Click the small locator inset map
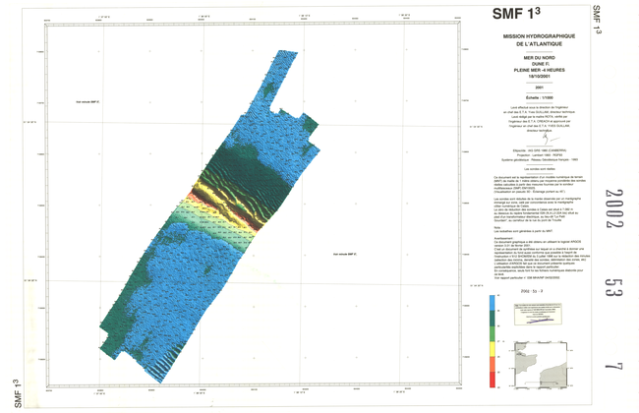 pyautogui.click(x=541, y=360)
